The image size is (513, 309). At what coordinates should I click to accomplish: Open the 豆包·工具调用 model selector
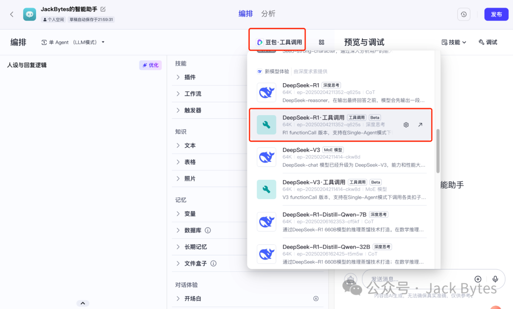click(279, 42)
